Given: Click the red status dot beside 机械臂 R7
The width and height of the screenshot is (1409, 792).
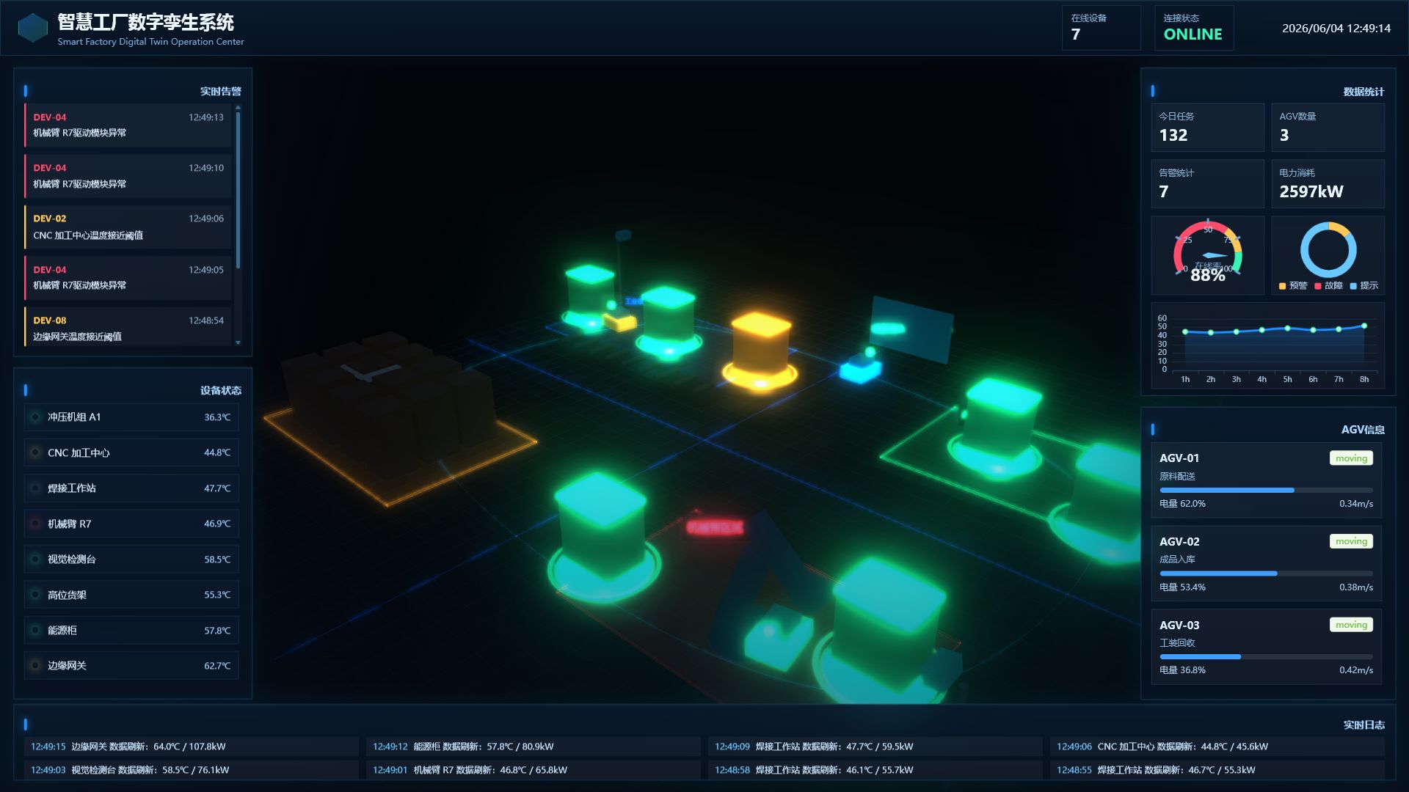Looking at the screenshot, I should coord(34,524).
